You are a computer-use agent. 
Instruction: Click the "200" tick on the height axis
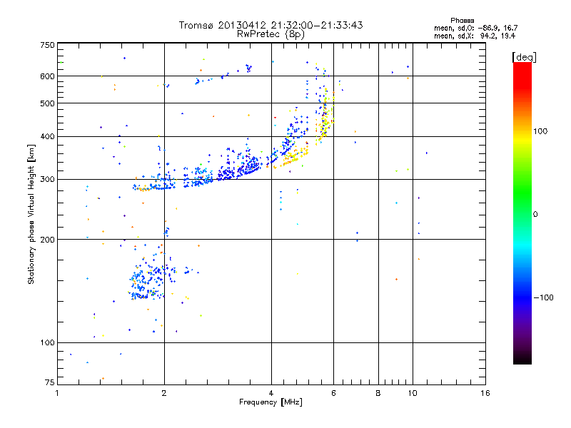tap(47, 240)
